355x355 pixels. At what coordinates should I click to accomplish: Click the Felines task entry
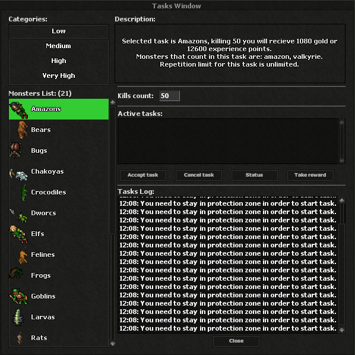[59, 255]
